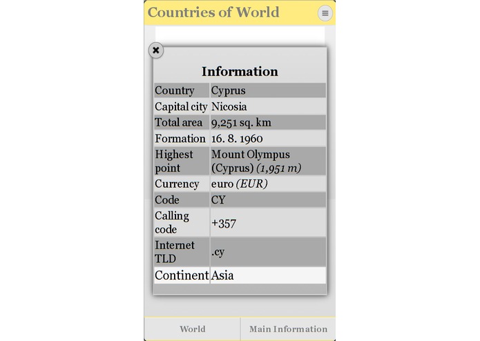Select the Continent label
The width and height of the screenshot is (480, 341).
coord(182,275)
